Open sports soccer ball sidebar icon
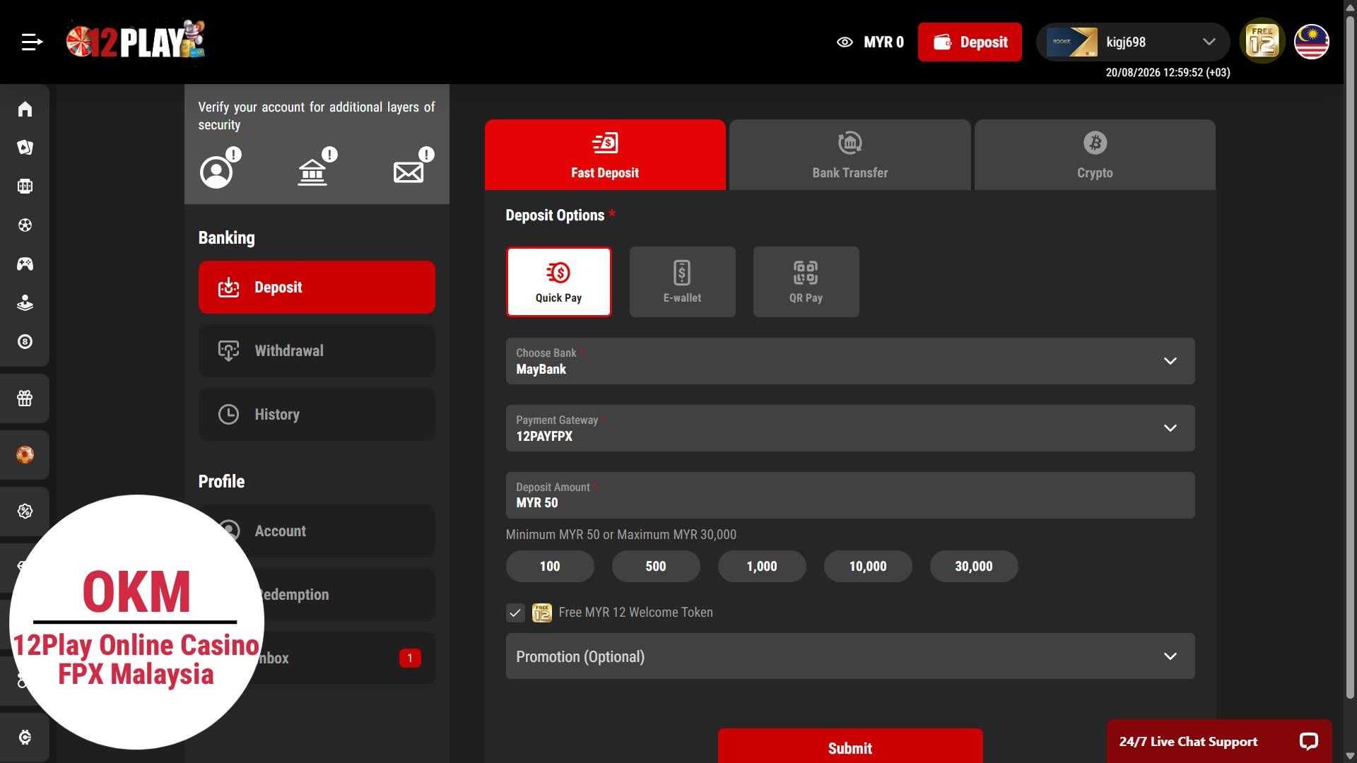This screenshot has height=763, width=1357. (25, 225)
